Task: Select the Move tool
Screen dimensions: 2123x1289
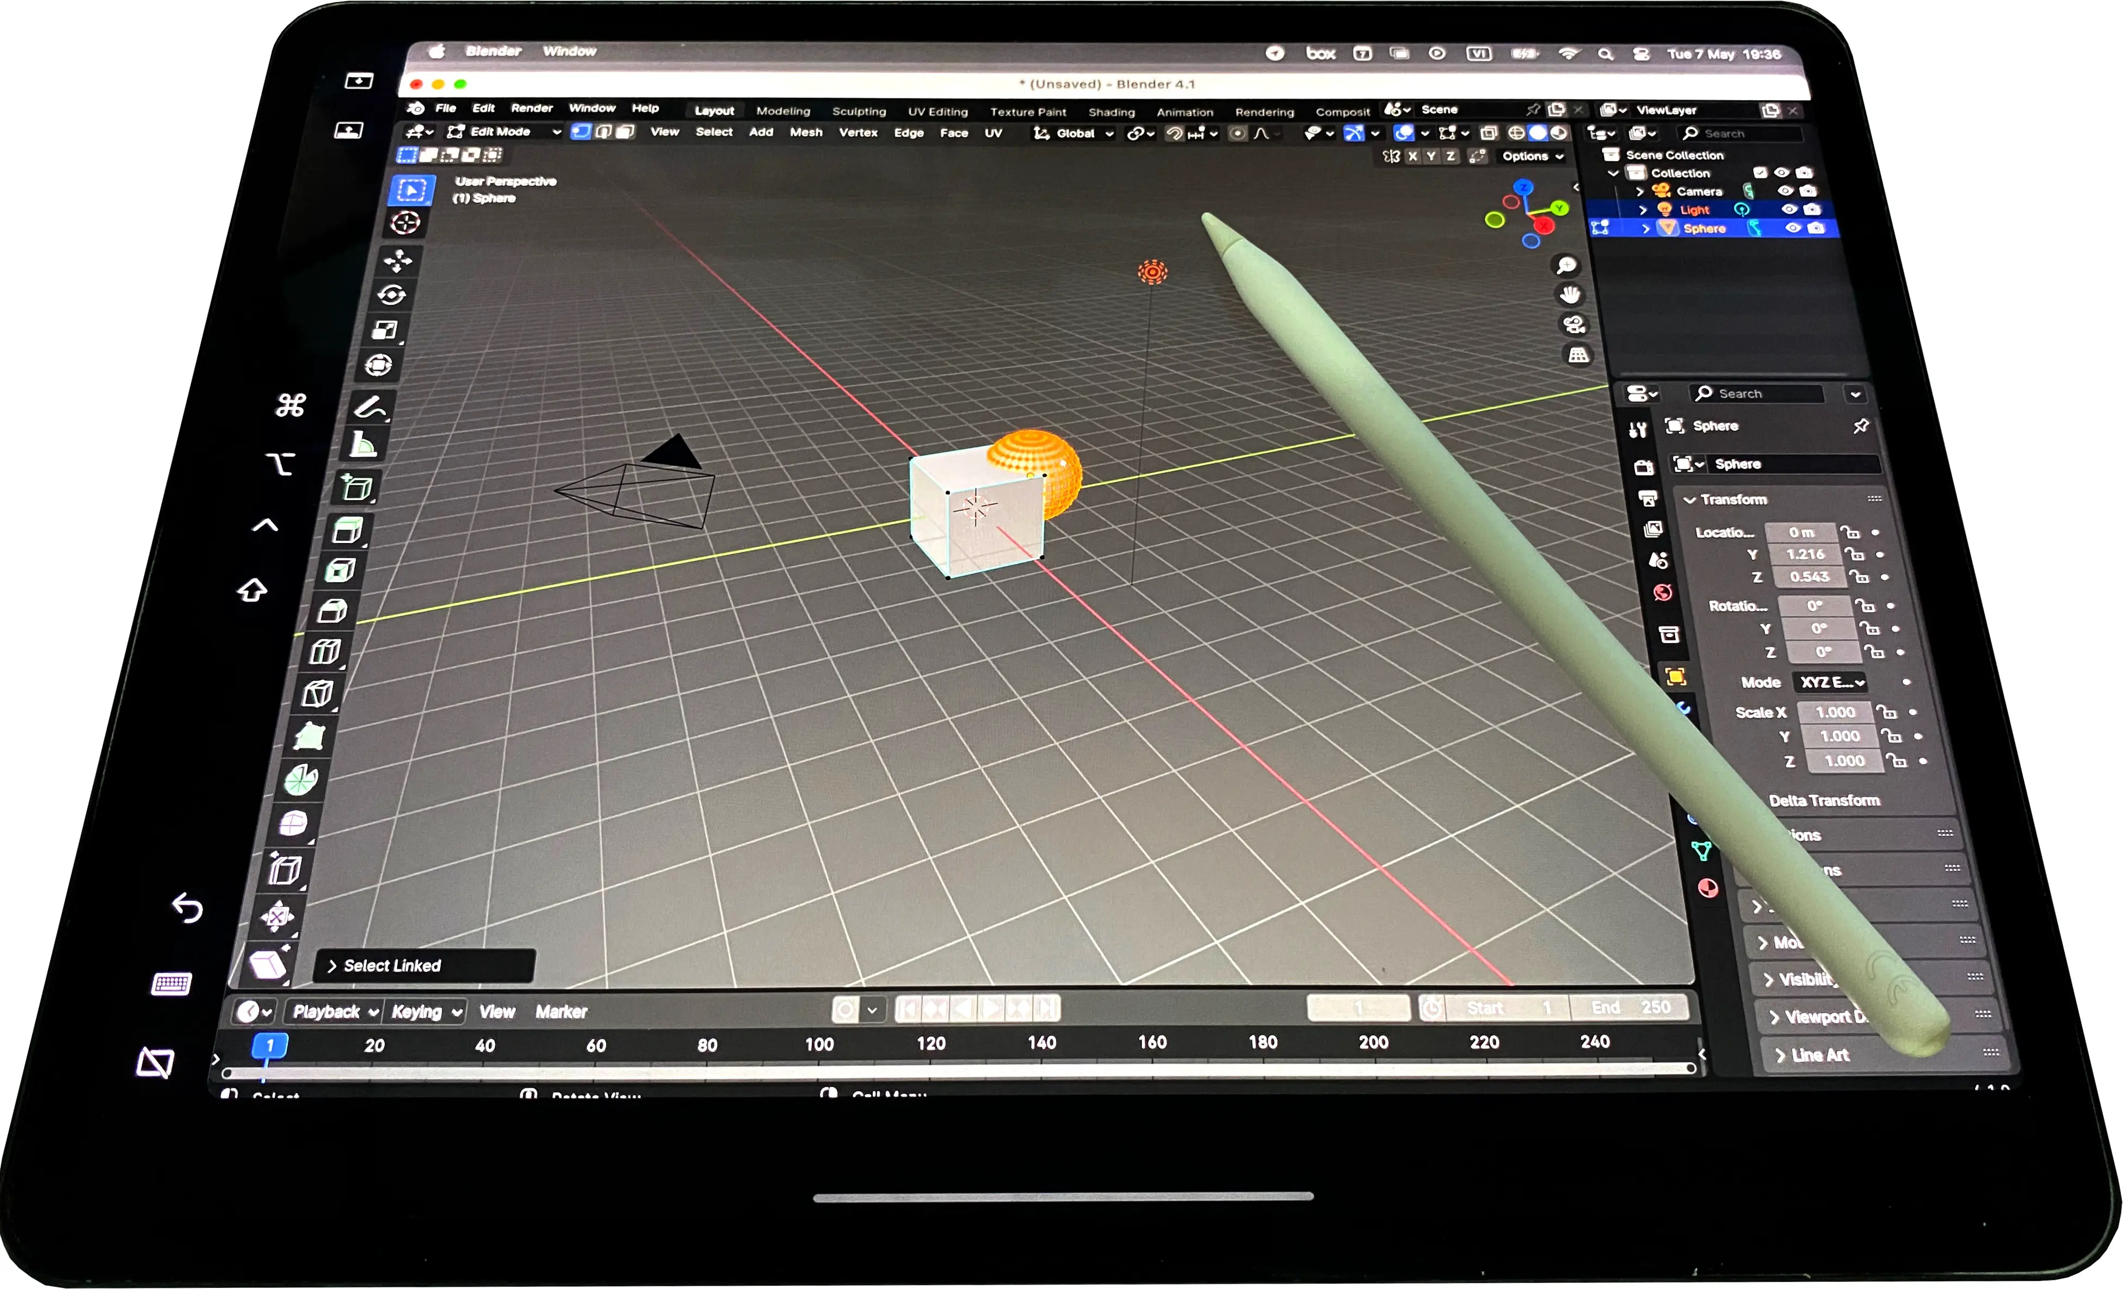Action: click(x=398, y=260)
